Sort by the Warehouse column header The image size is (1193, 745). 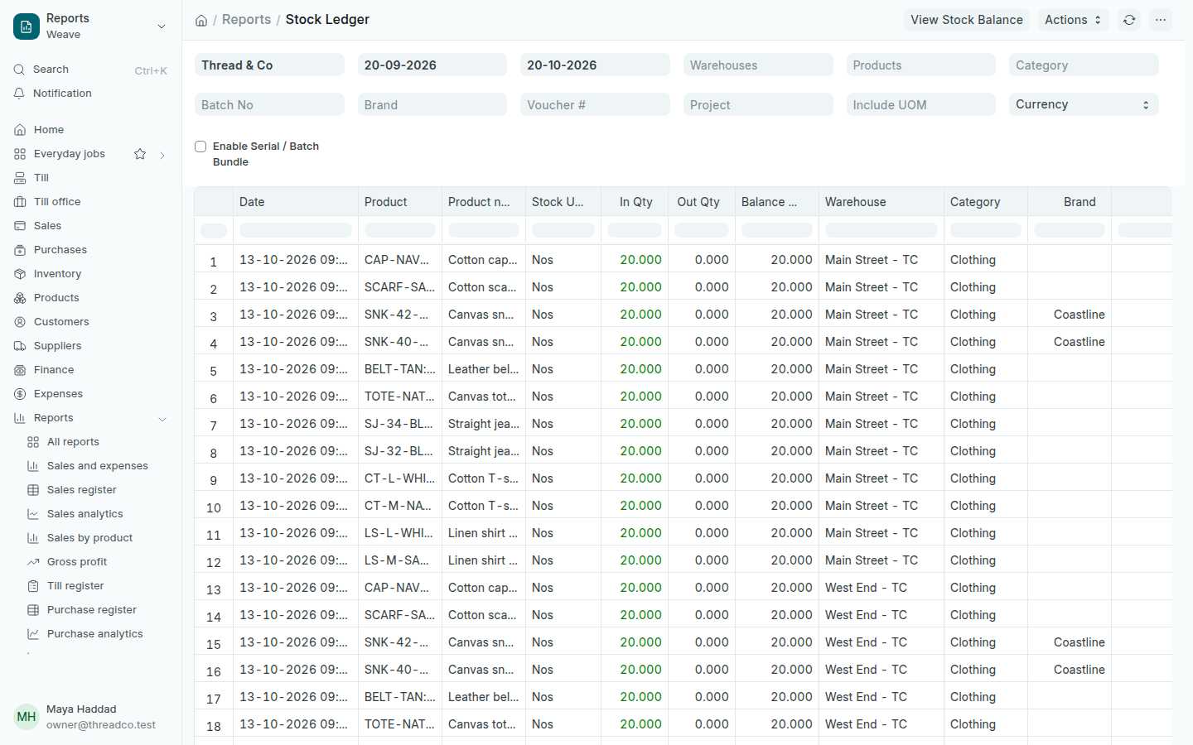(x=881, y=202)
